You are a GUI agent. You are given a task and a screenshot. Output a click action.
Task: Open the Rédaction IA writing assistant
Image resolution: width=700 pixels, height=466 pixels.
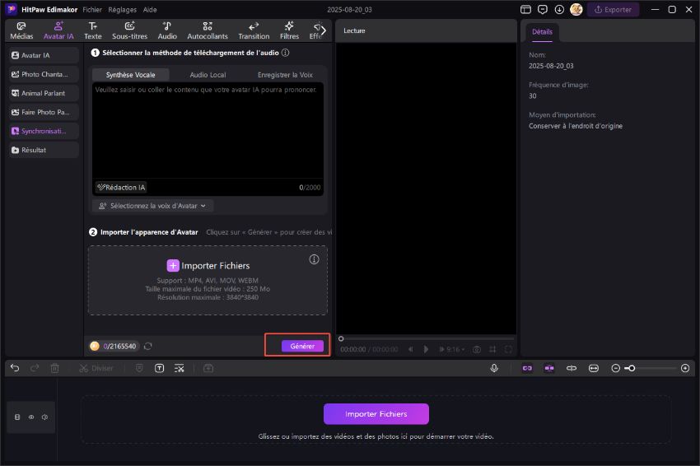pos(121,188)
